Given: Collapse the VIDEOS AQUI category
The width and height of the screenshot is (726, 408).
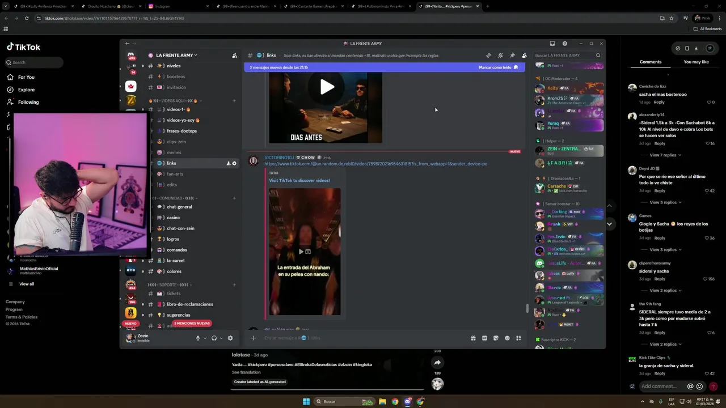Looking at the screenshot, I should 176,101.
